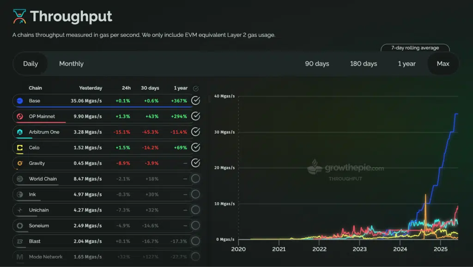Click Gravity value 0.45 Mgas/s
Screen dimensions: 473x267
[88, 163]
